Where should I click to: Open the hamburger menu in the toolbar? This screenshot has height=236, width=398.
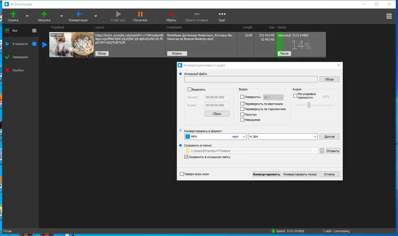[389, 16]
